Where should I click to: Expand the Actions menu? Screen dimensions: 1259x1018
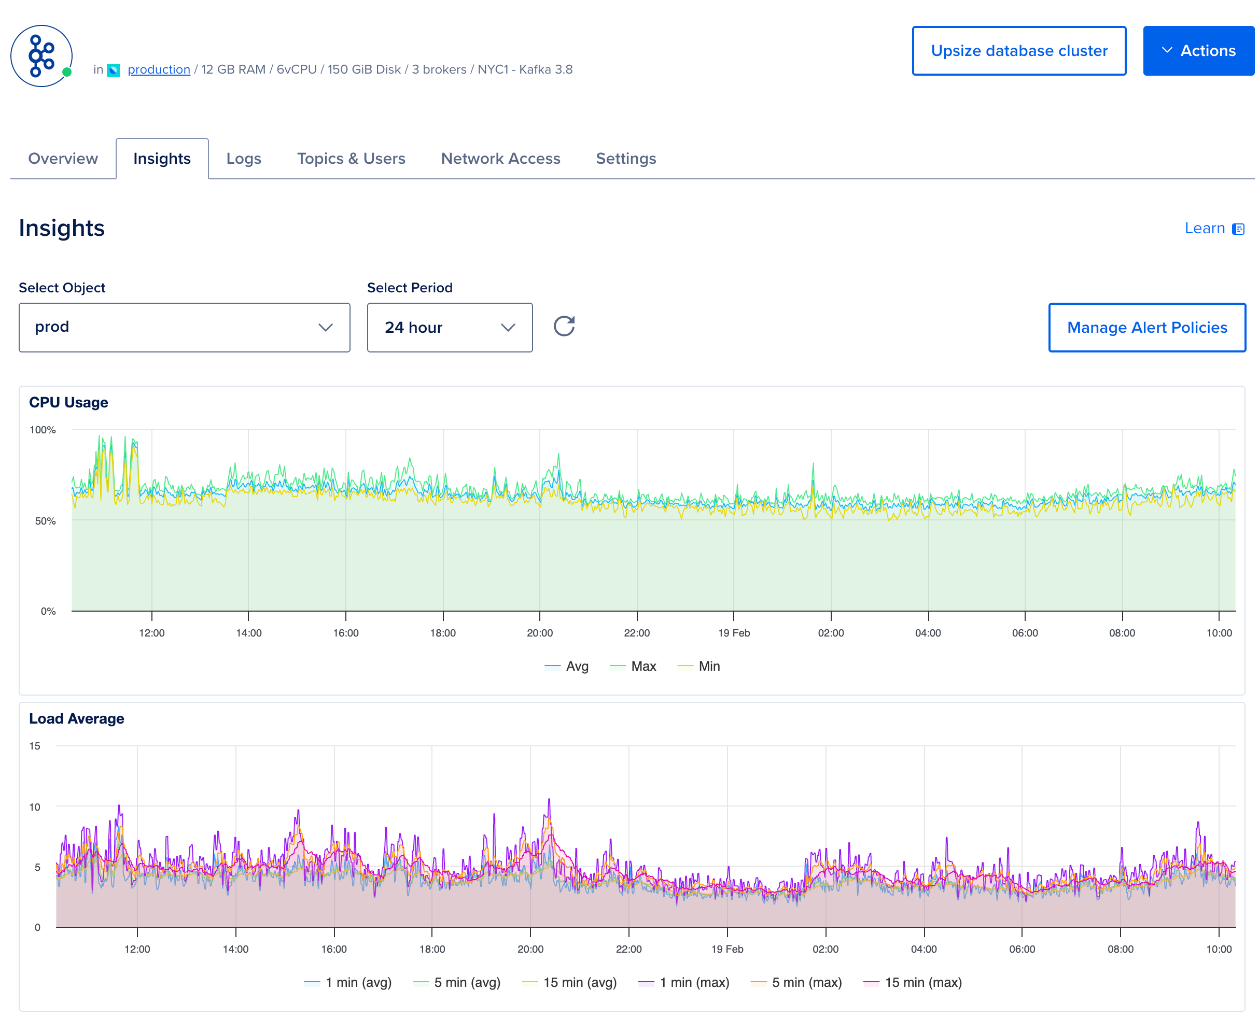pos(1198,50)
